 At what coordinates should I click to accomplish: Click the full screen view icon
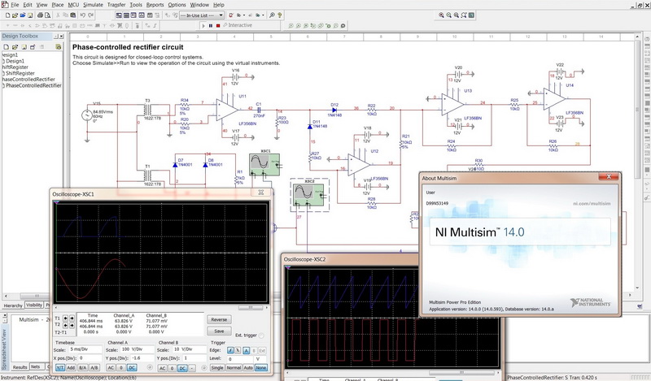pyautogui.click(x=471, y=15)
